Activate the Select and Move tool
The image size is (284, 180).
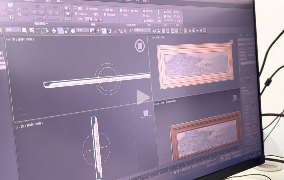54,31
